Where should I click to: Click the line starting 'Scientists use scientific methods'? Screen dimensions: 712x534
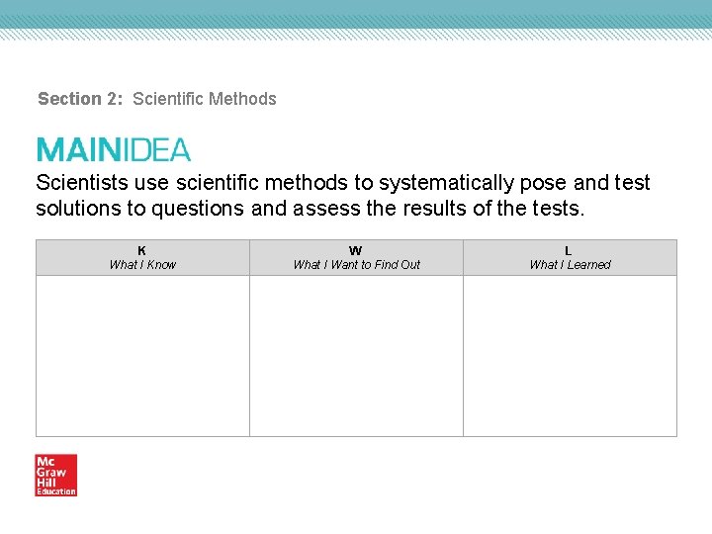point(342,183)
